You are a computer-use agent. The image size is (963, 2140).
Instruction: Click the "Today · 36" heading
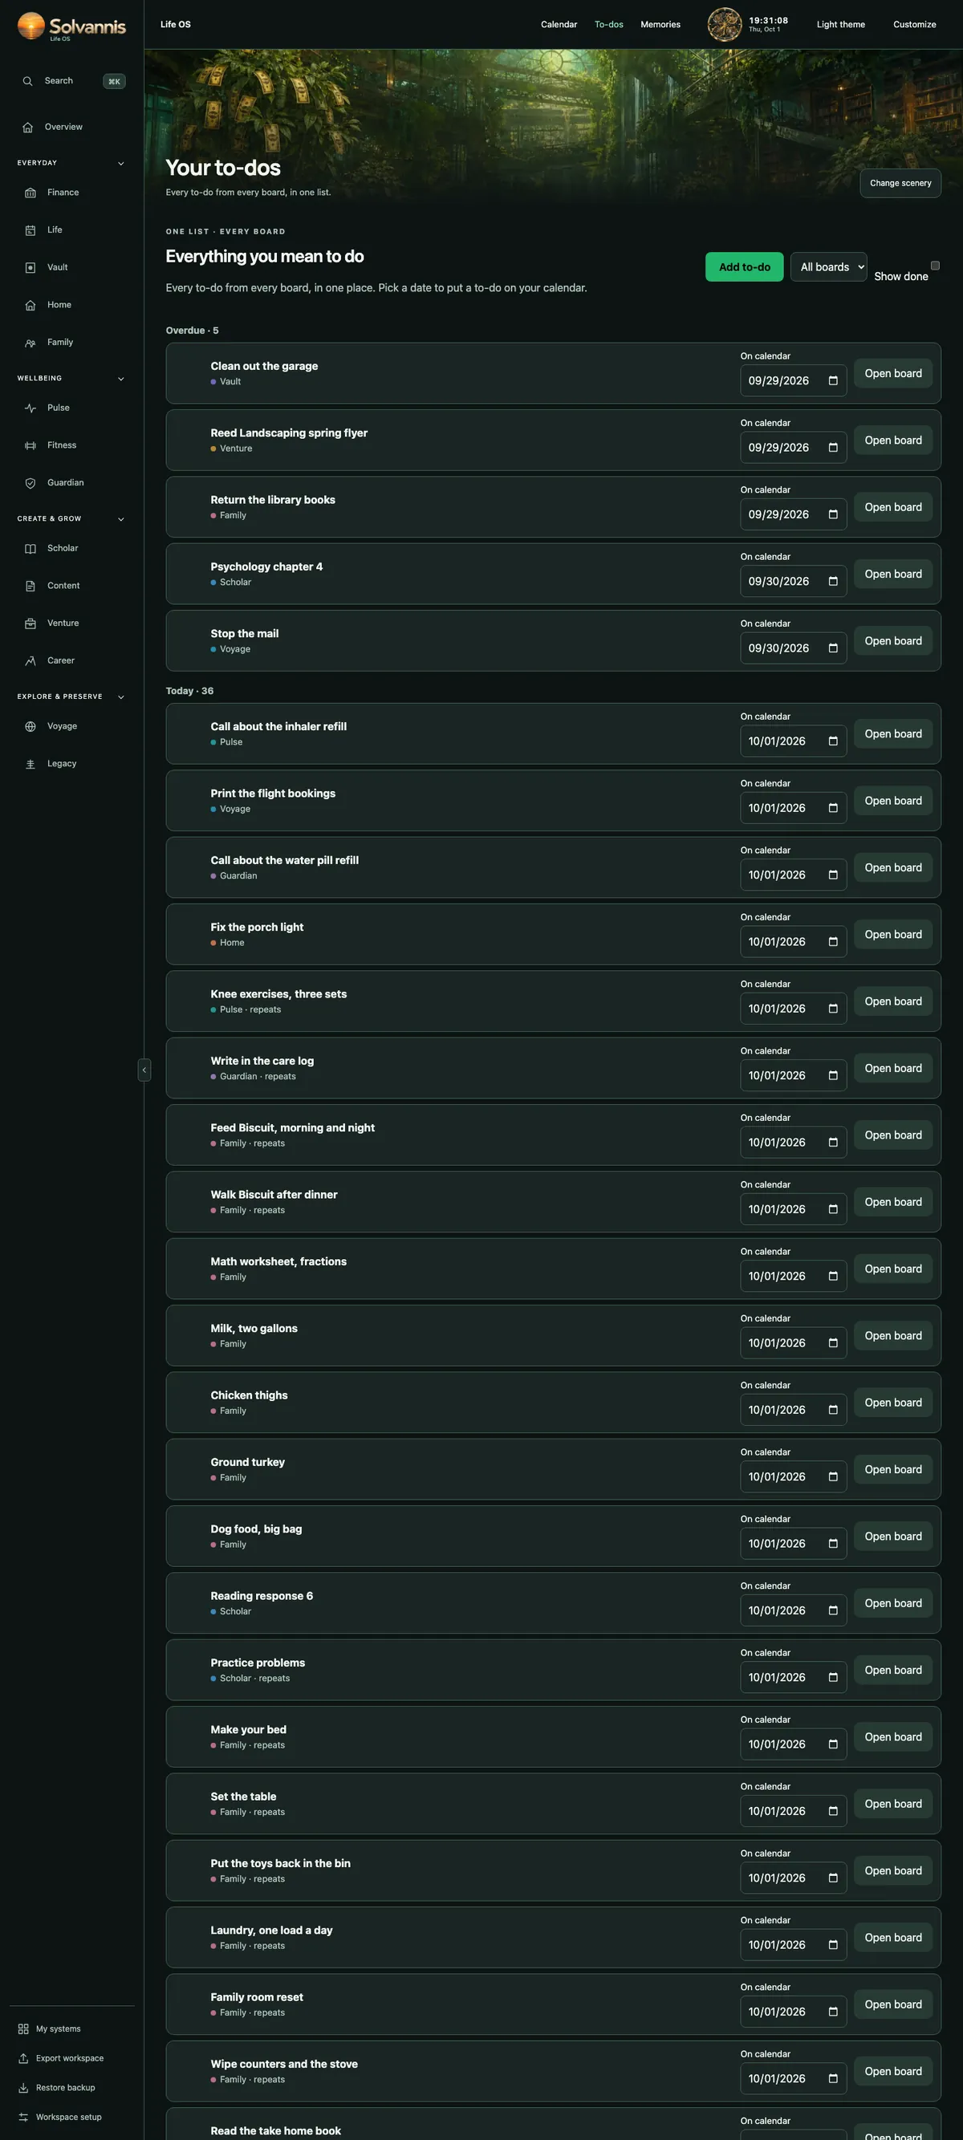point(189,691)
